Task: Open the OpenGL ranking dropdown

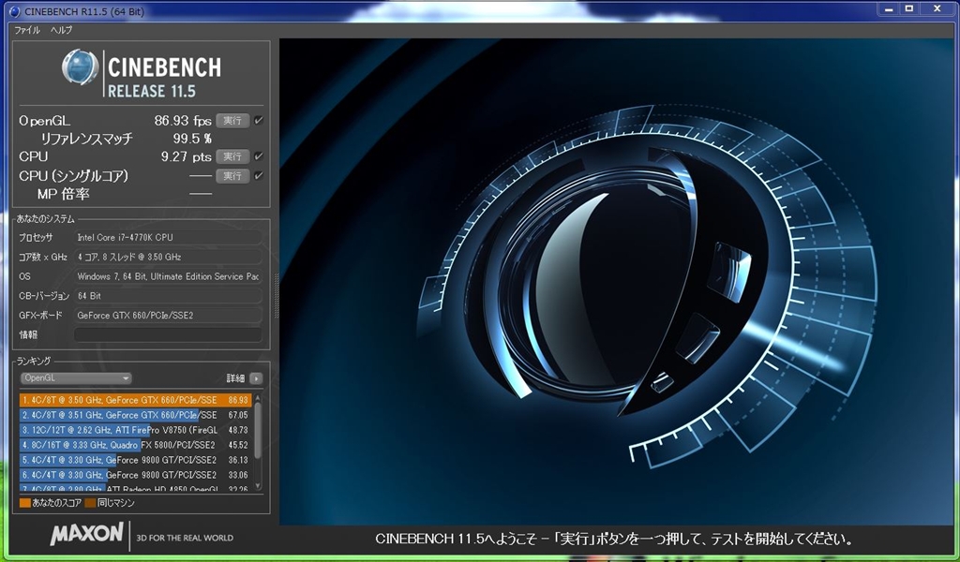Action: (x=76, y=378)
